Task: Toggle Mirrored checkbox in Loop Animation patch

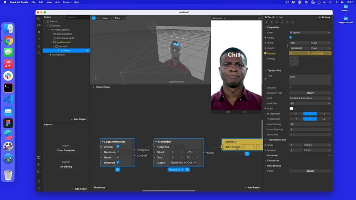Action: coord(118,162)
